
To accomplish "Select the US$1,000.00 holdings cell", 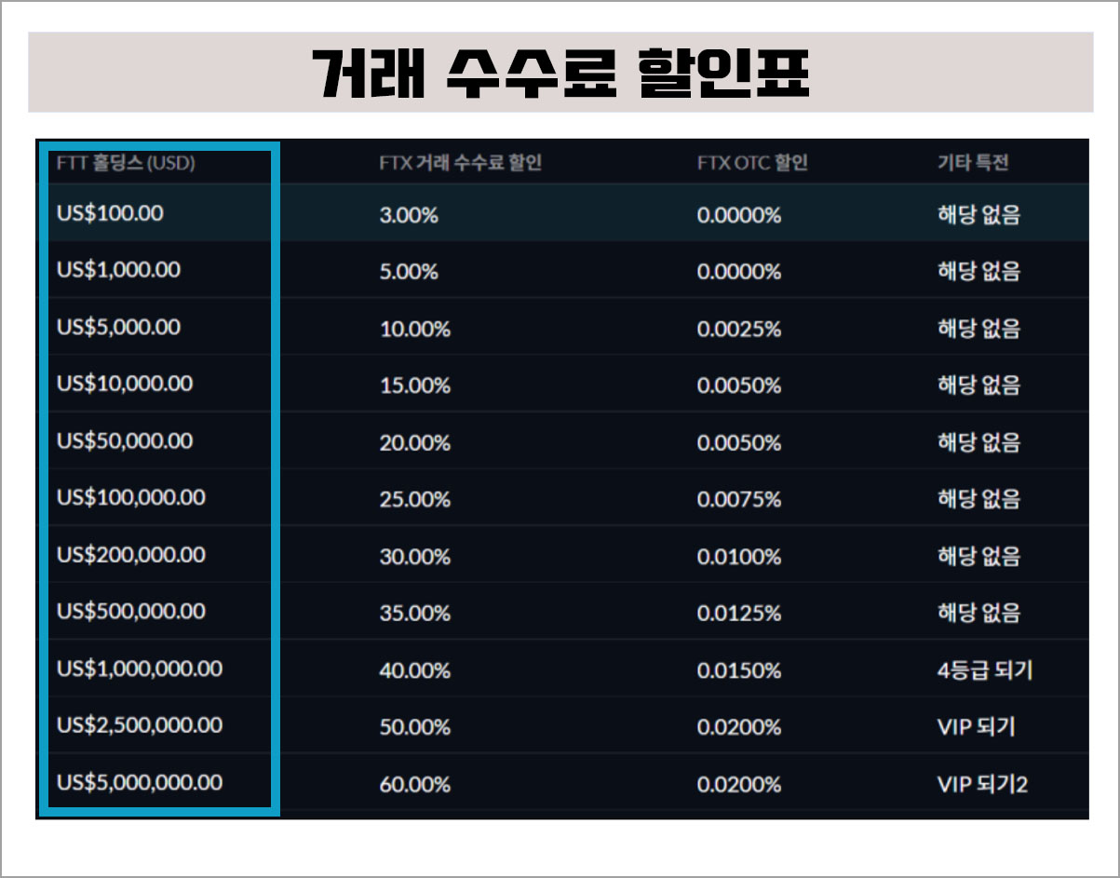I will click(x=119, y=270).
